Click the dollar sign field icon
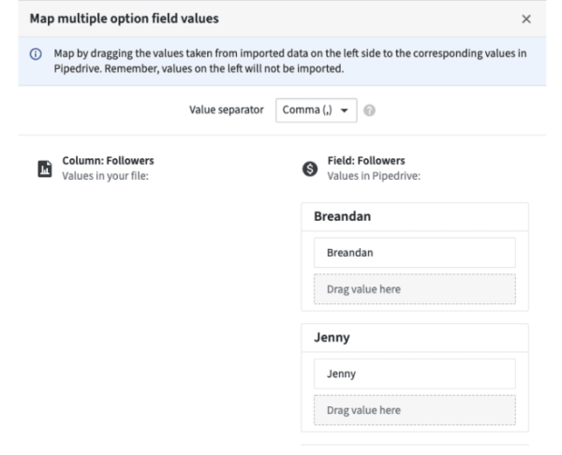This screenshot has height=455, width=562. [310, 169]
